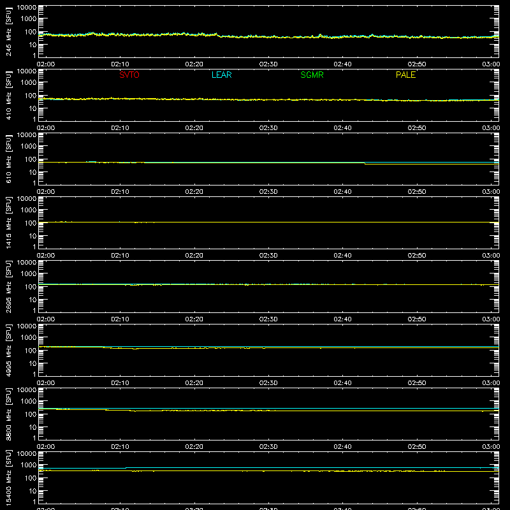This screenshot has width=510, height=510.
Task: Click the 02:30 time label below 410 MHz plot
Action: click(268, 128)
